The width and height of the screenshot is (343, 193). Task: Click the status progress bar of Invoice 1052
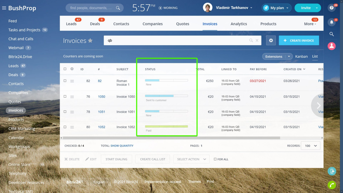[166, 126]
